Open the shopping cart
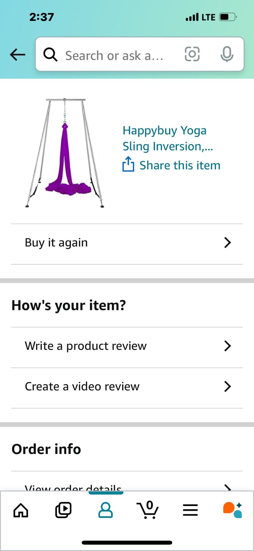This screenshot has height=551, width=254. coord(148,510)
